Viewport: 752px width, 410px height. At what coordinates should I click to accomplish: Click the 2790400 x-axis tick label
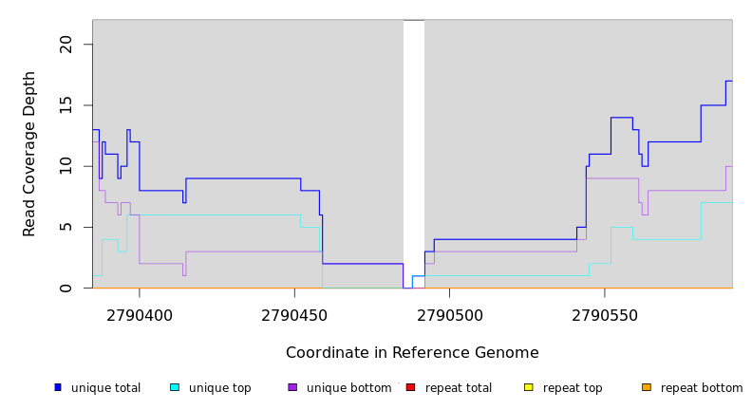[140, 314]
